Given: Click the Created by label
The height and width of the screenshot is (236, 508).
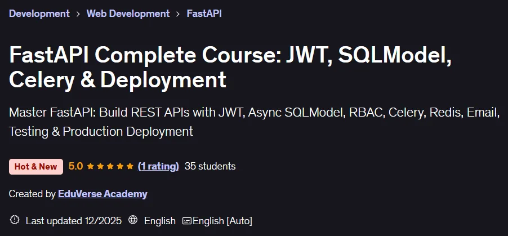Looking at the screenshot, I should [x=32, y=194].
